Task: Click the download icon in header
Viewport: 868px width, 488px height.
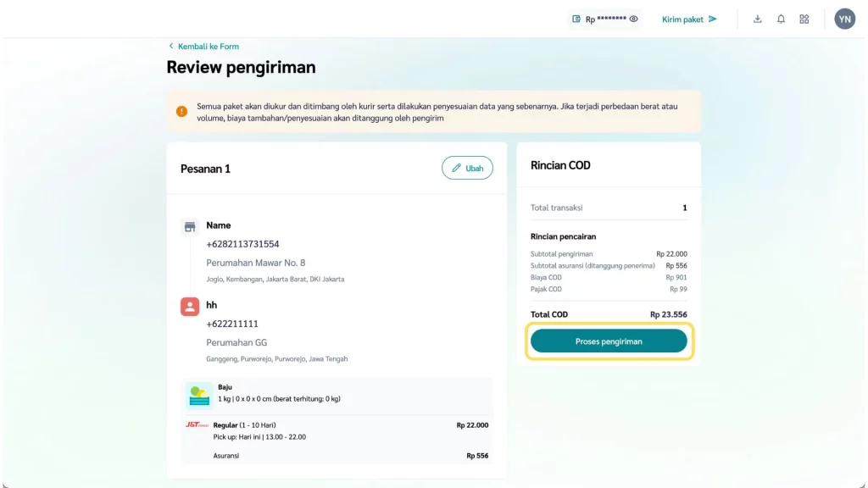Action: (x=757, y=19)
